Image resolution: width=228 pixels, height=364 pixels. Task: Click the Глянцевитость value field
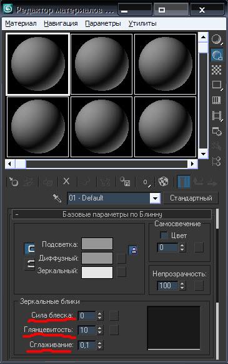(x=87, y=330)
